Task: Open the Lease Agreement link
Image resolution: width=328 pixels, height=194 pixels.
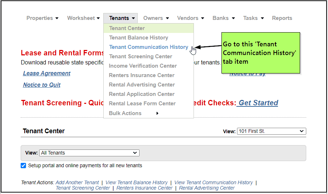Action: point(47,73)
